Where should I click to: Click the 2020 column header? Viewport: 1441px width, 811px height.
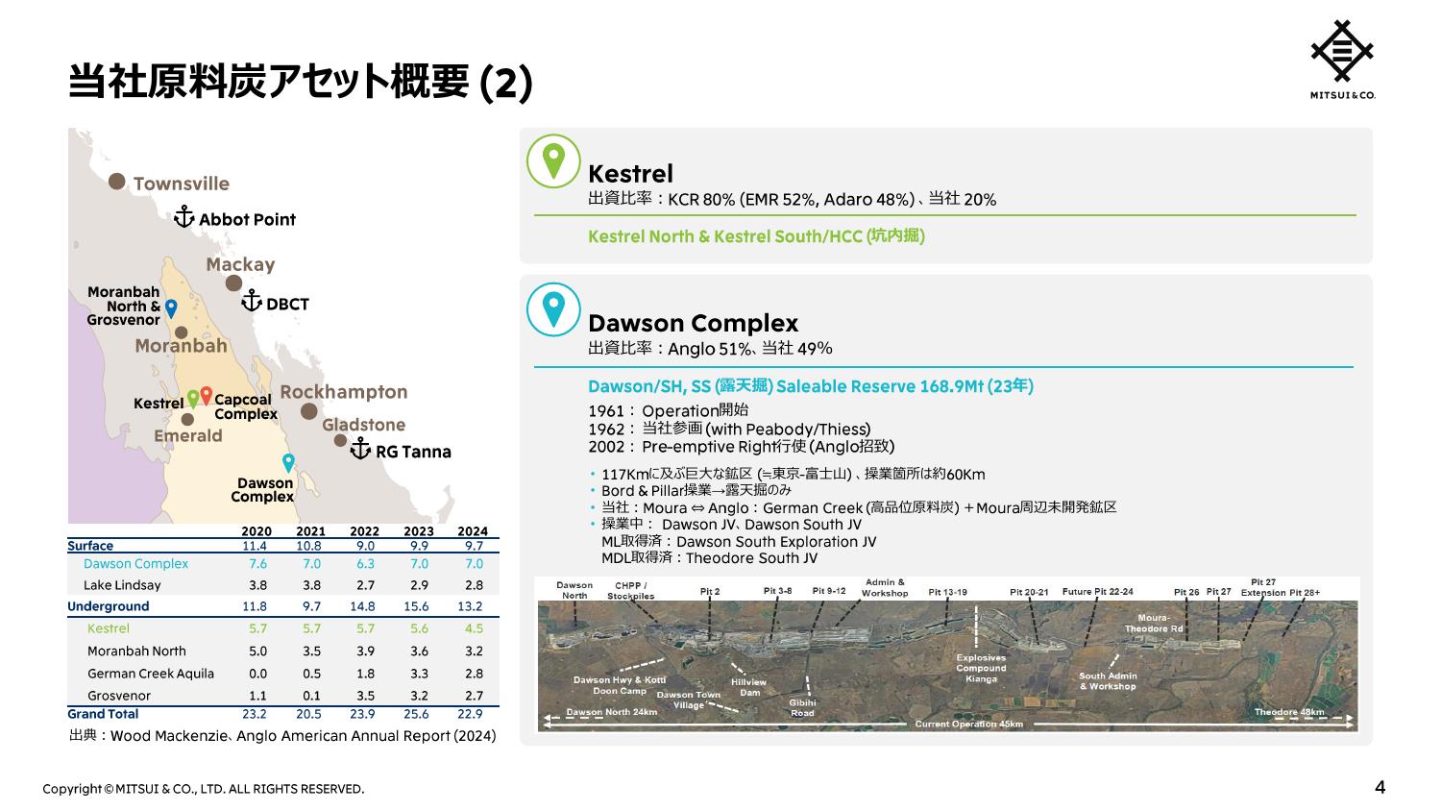256,531
